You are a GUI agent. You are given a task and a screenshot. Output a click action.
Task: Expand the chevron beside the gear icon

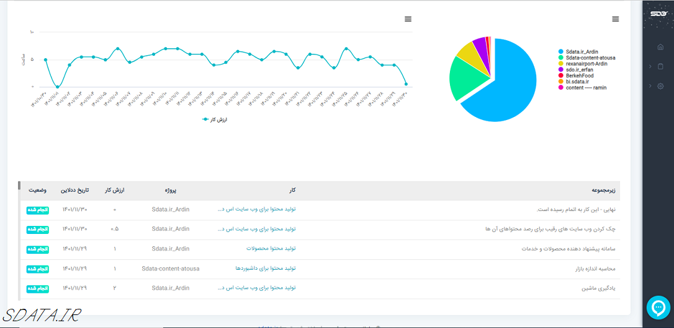tap(649, 86)
